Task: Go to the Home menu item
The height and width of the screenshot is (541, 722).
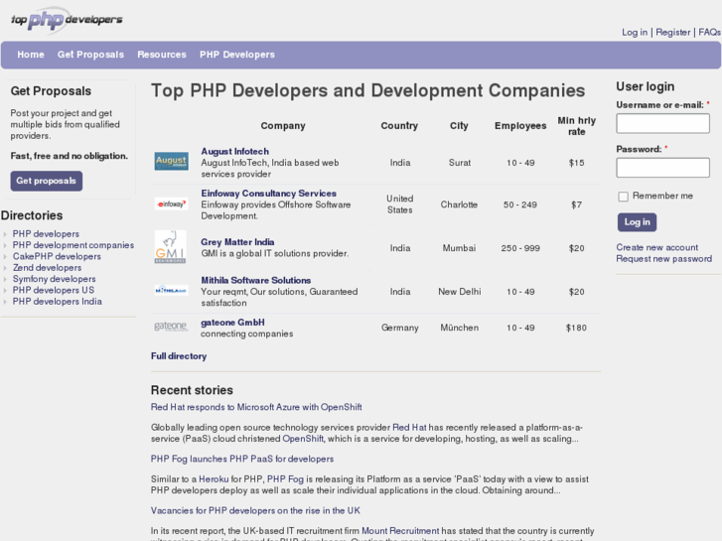Action: [31, 55]
